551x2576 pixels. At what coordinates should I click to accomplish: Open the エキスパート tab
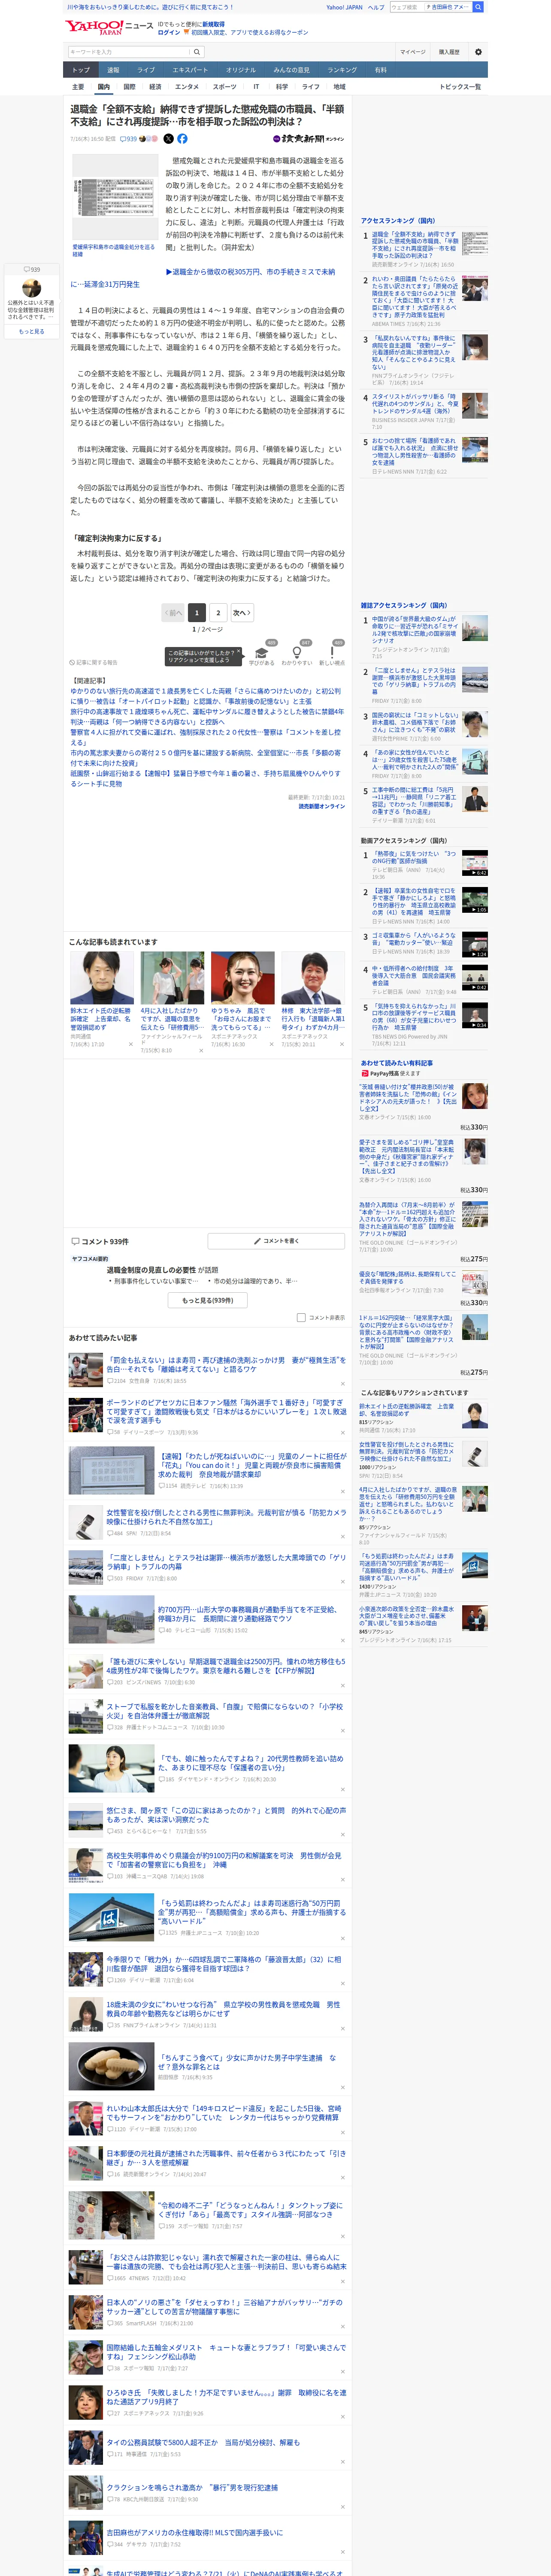point(190,70)
